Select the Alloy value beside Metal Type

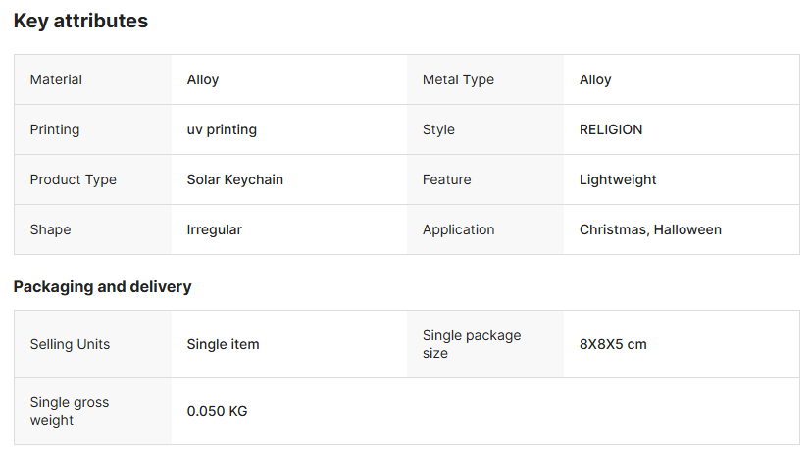tap(595, 79)
